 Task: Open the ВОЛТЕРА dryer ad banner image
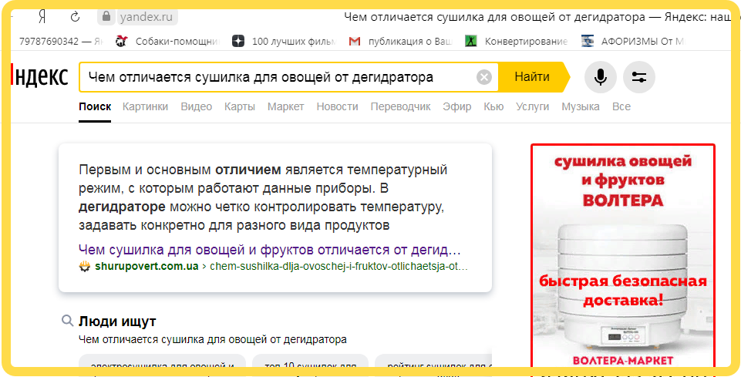(622, 255)
